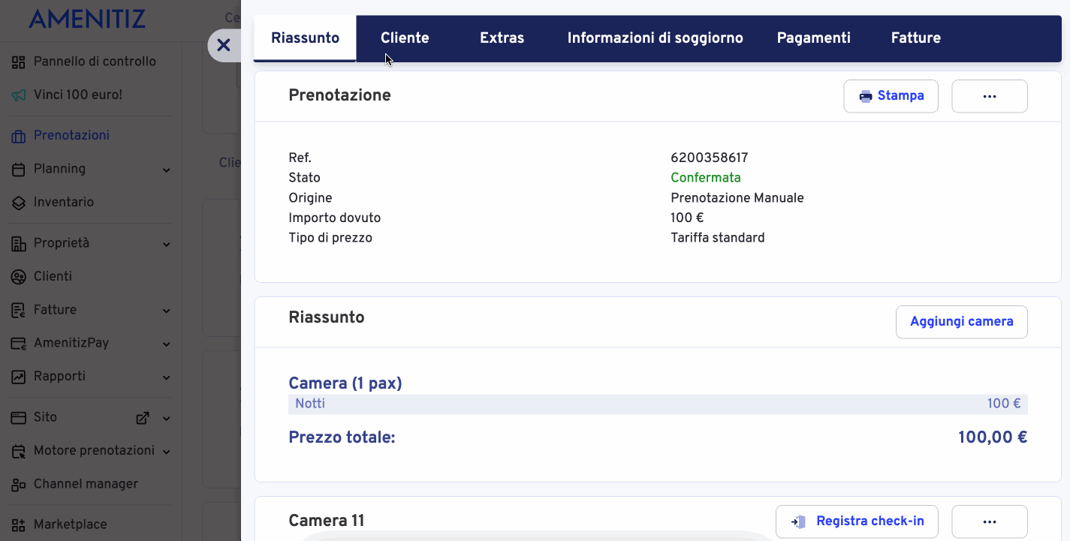Click the Stampa print button

point(891,96)
